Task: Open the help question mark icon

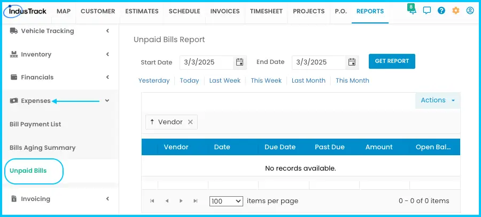Action: point(441,11)
